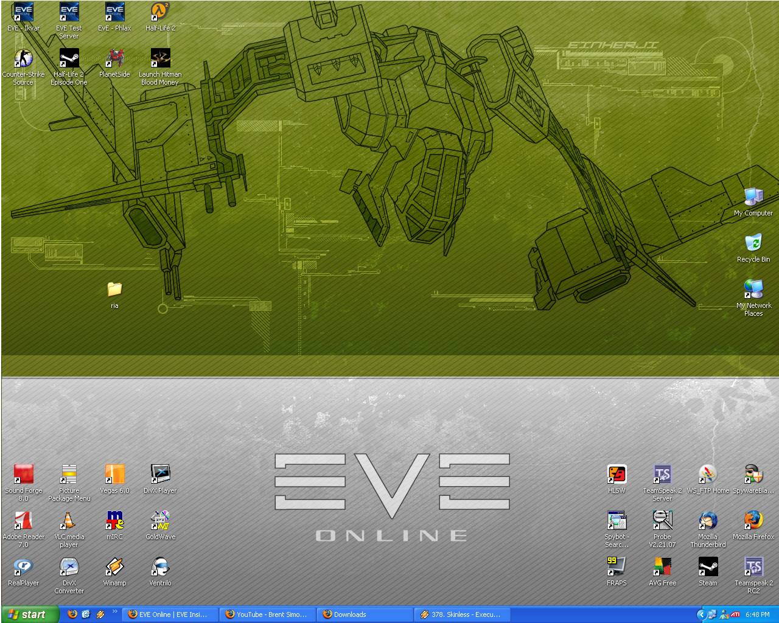Click the My Computer icon

point(753,202)
